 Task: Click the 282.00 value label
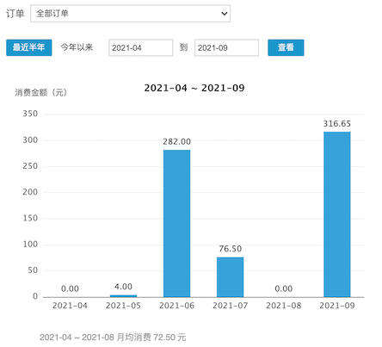(176, 141)
